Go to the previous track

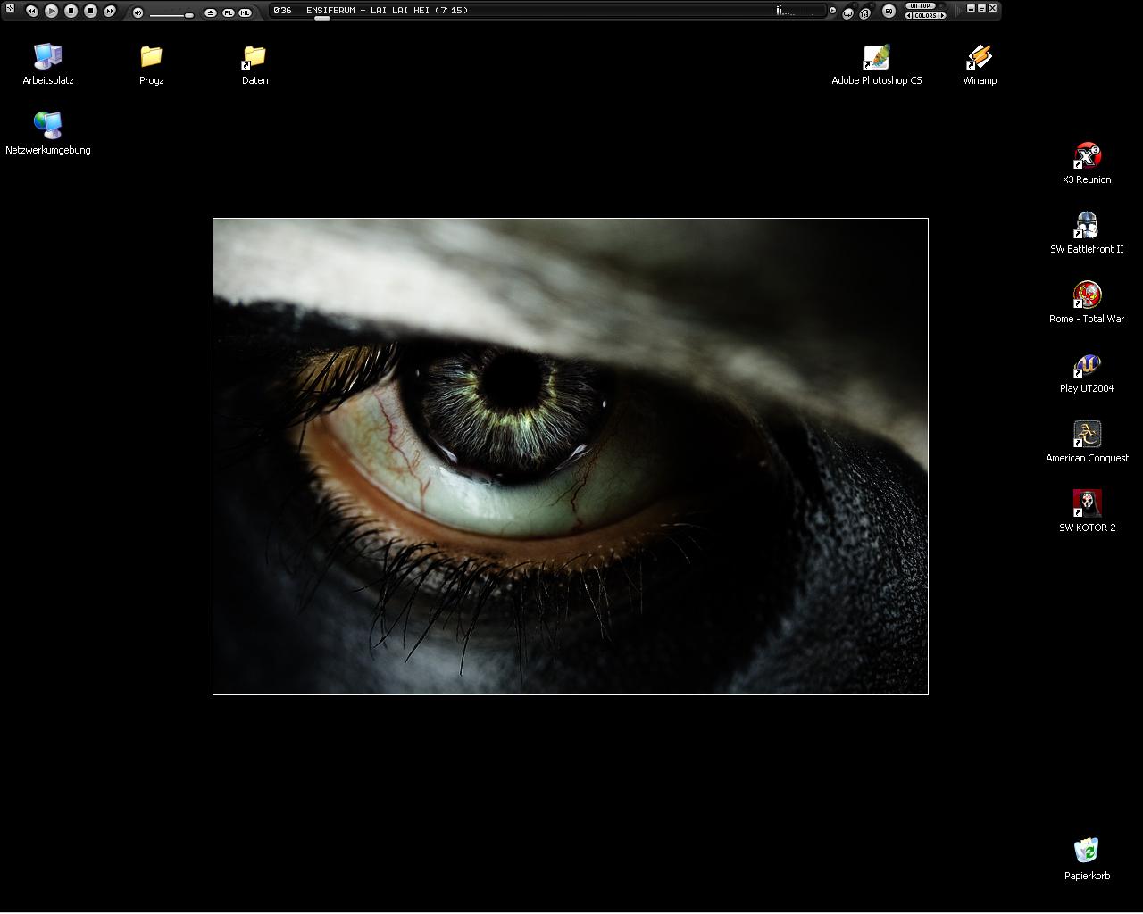31,11
